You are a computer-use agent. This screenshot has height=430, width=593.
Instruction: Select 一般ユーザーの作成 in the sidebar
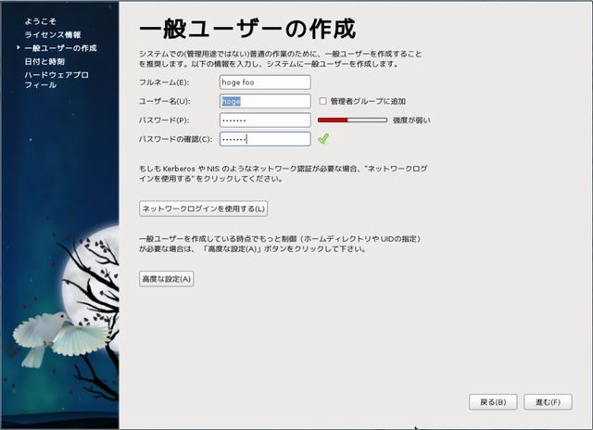point(60,47)
